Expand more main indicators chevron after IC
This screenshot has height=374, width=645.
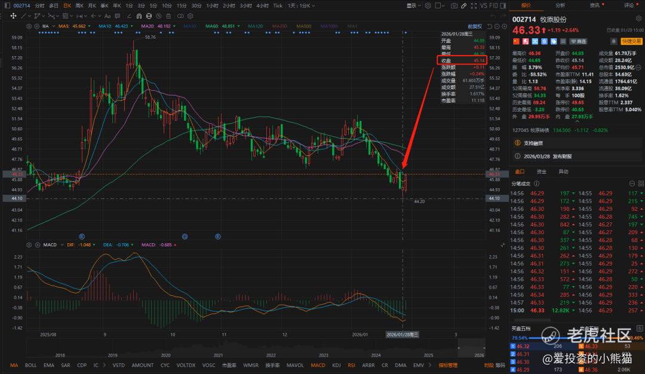104,366
